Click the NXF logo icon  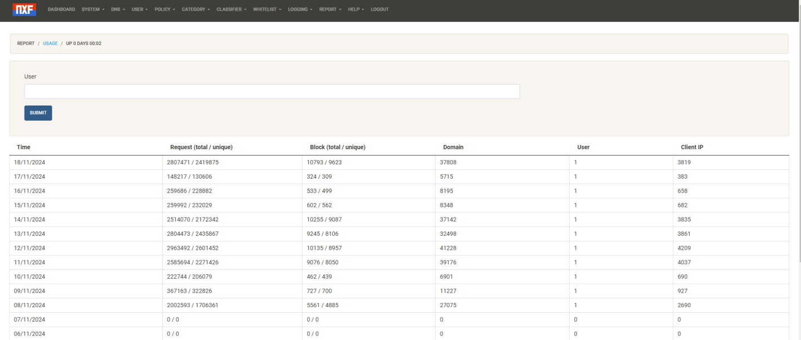click(x=24, y=9)
